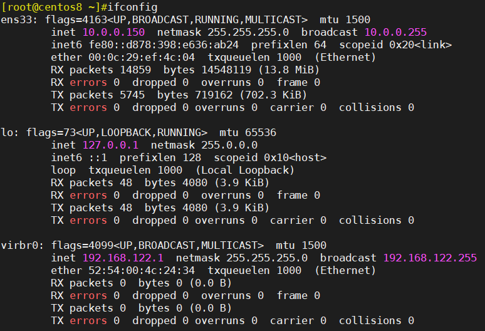This screenshot has width=485, height=331.
Task: Click the (Local Loopback) text
Action: (x=244, y=170)
